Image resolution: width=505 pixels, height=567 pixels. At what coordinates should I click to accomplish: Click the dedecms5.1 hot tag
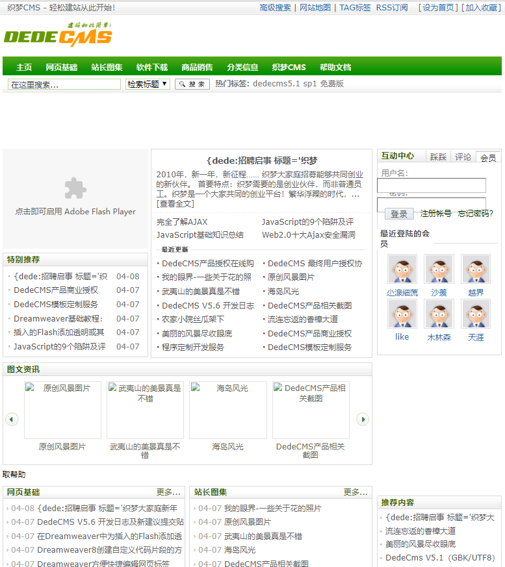pos(276,84)
